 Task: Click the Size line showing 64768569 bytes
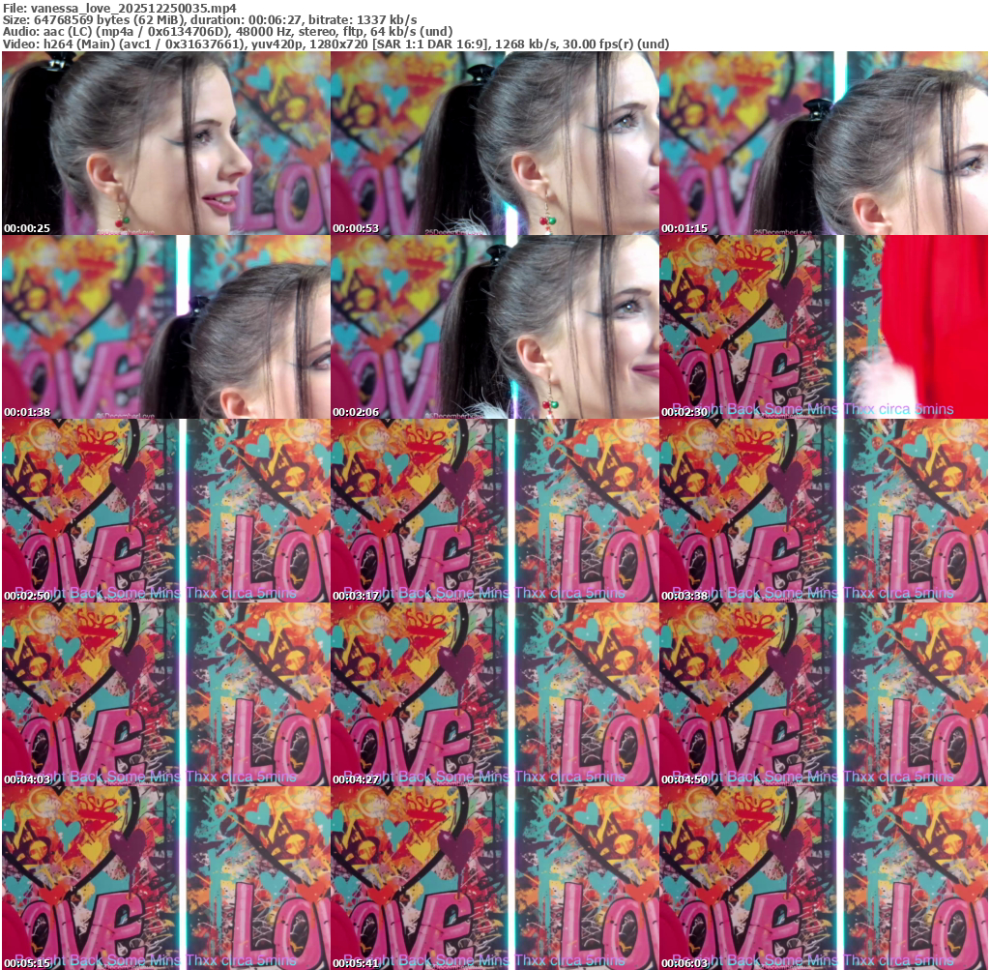210,20
